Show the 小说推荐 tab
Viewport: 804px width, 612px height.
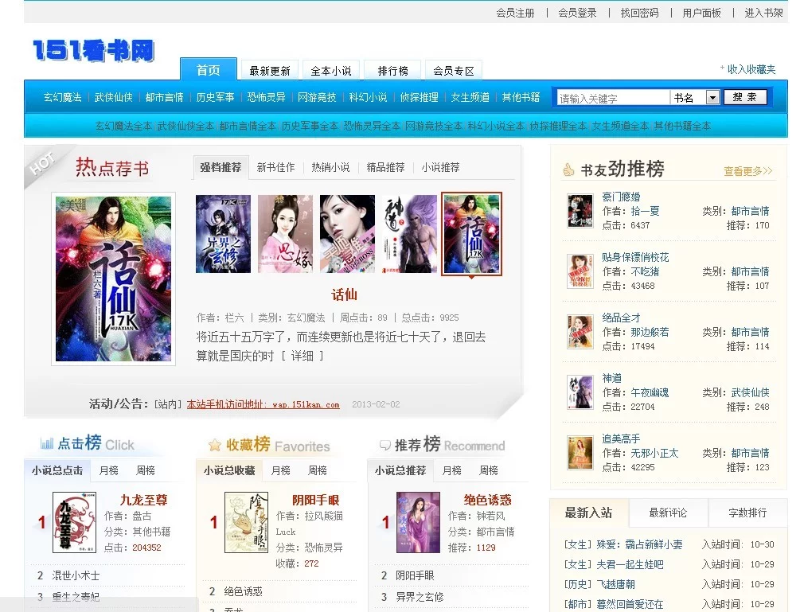click(x=440, y=168)
